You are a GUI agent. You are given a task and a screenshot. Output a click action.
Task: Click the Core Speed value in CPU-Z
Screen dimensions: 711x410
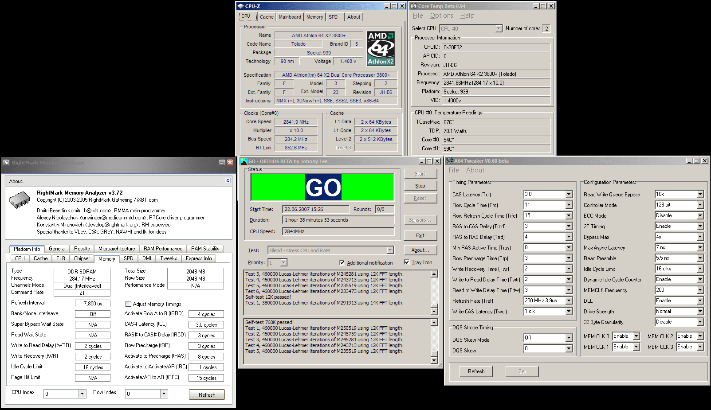click(x=296, y=122)
